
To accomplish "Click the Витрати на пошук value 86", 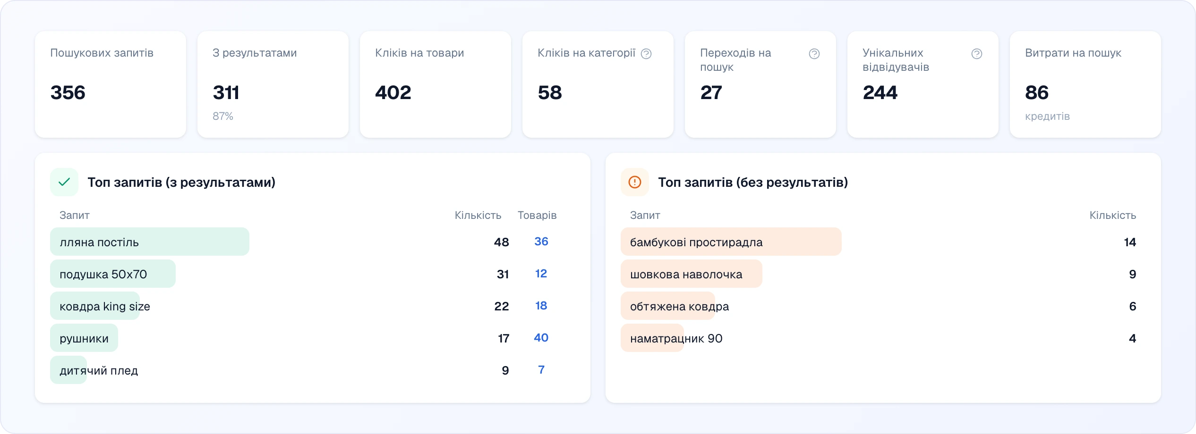I will click(1037, 92).
